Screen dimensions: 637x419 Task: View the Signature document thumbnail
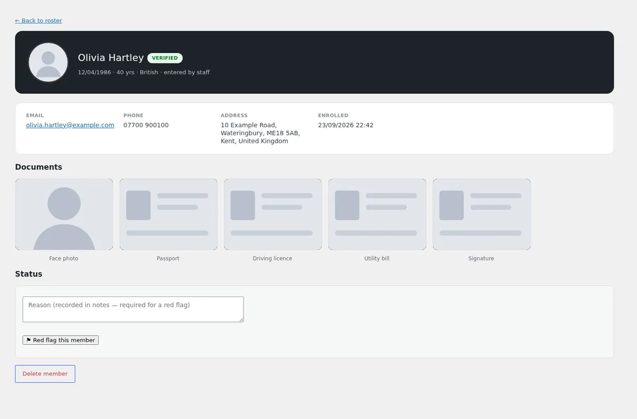(x=481, y=214)
